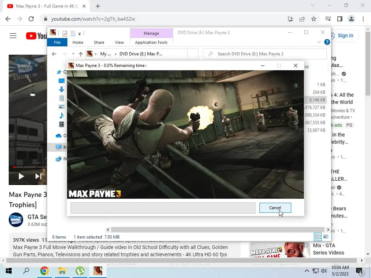
Task: Select Downloads icon in navigation pane
Action: click(62, 89)
